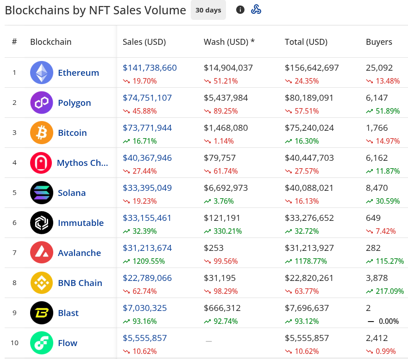Sort by the Wash (USD) column header
This screenshot has width=408, height=359.
(x=229, y=42)
